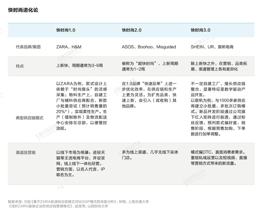Click the 特点 row label

click(19, 66)
